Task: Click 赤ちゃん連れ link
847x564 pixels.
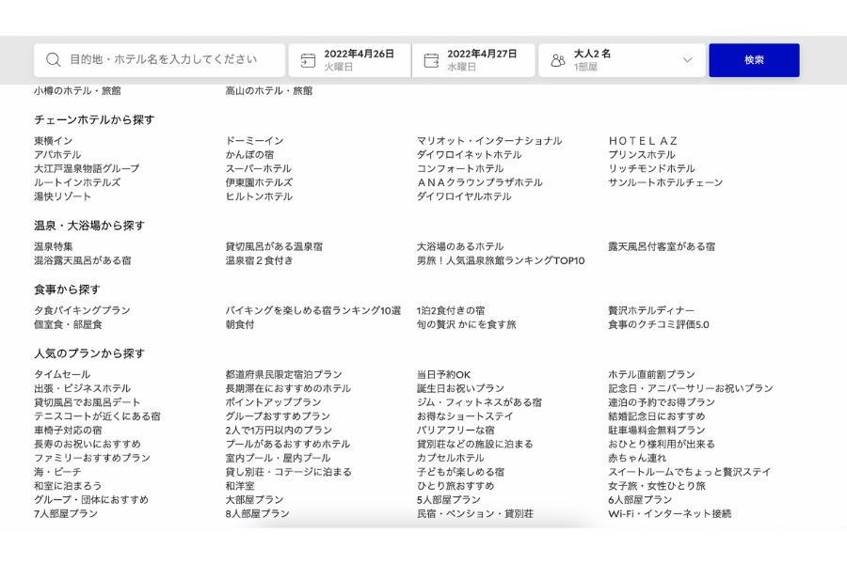Action: tap(637, 458)
